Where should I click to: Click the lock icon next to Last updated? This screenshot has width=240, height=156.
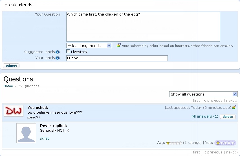[234, 107]
